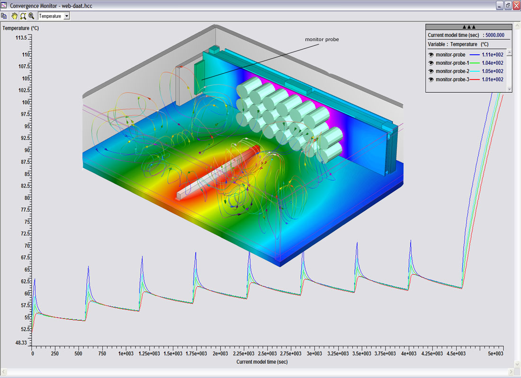
Task: Click the red monitor-probe-3 line swatch
Action: coord(475,79)
